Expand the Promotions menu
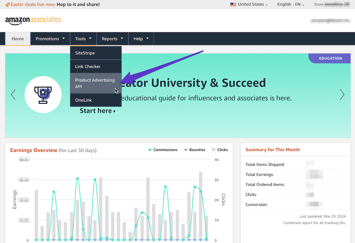Viewport: 355px width, 243px height. pyautogui.click(x=50, y=39)
